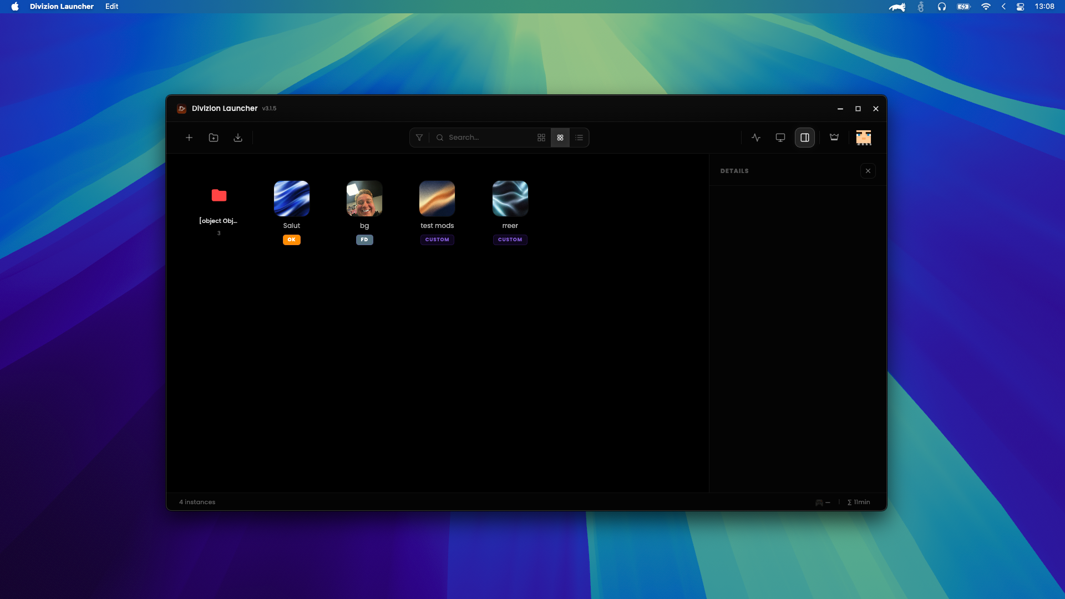This screenshot has height=599, width=1065.
Task: Open the activity pulse monitor icon
Action: (x=756, y=138)
